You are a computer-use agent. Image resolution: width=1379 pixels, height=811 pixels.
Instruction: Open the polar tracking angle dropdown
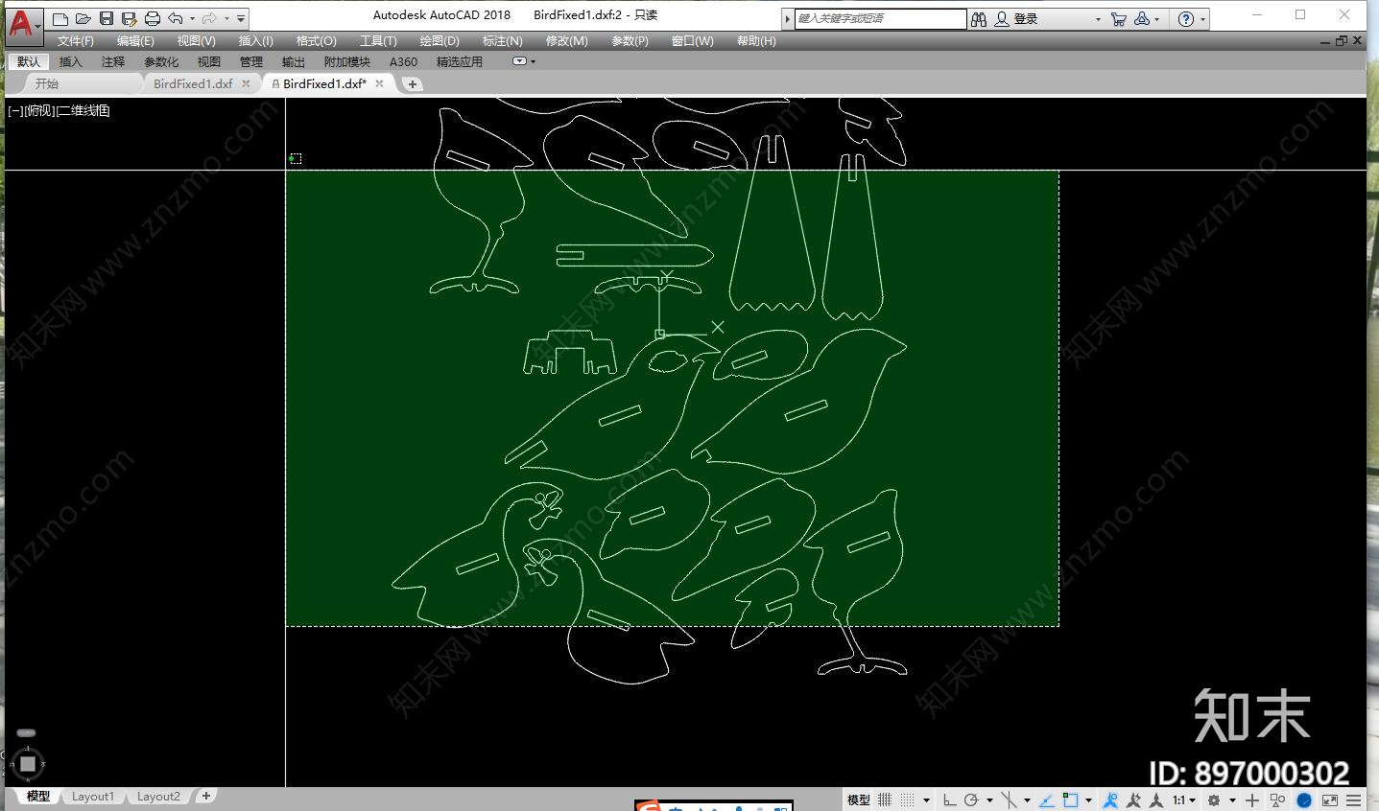[989, 799]
